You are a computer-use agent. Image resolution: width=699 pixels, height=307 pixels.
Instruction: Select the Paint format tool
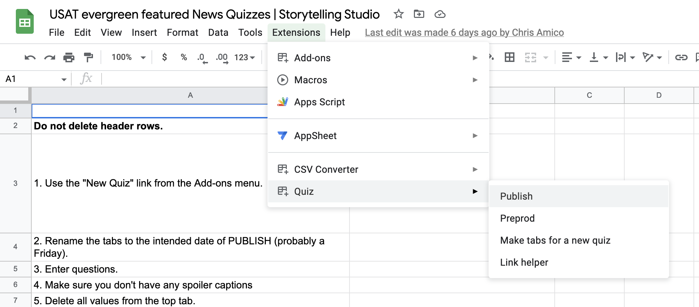point(88,57)
